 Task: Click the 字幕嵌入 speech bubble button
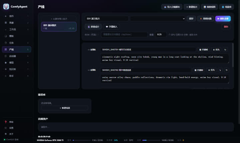point(111,27)
